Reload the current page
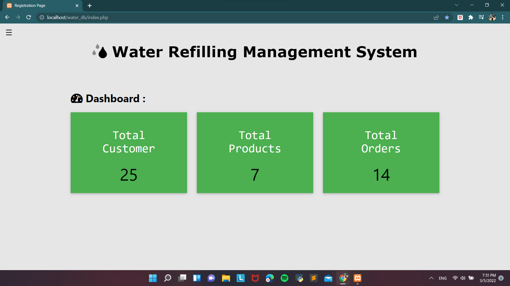The image size is (510, 286). tap(28, 17)
